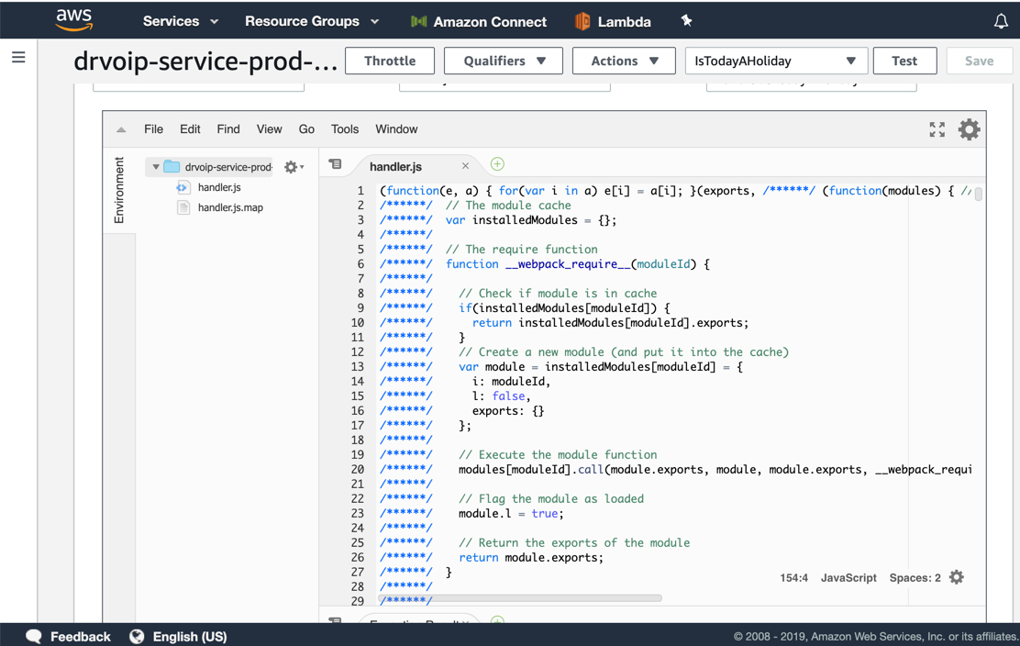Screen dimensions: 1020x646
Task: Click the Test button
Action: [x=904, y=61]
